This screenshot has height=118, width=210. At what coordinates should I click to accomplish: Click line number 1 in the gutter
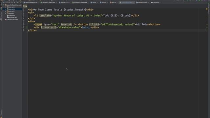coord(24,10)
